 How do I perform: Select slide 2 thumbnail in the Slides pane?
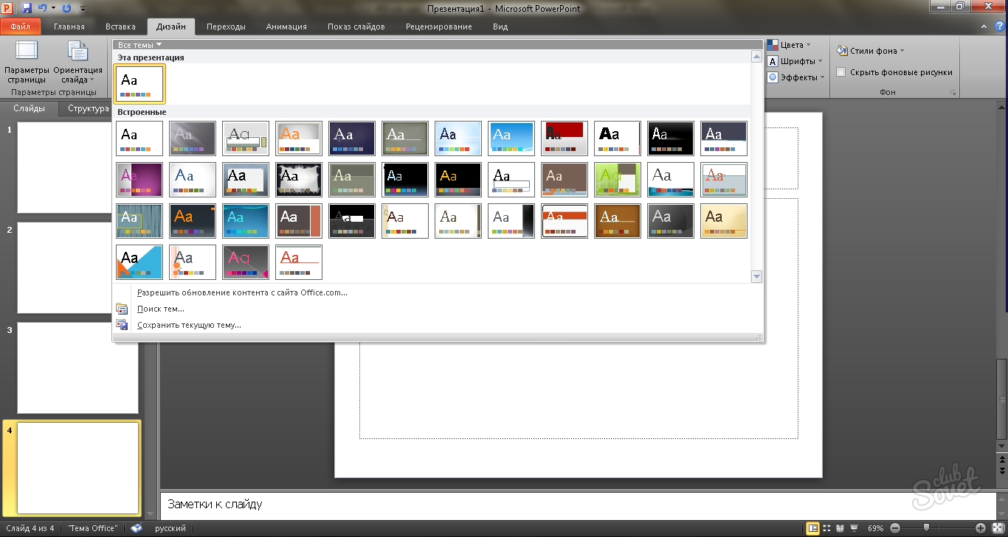77,267
